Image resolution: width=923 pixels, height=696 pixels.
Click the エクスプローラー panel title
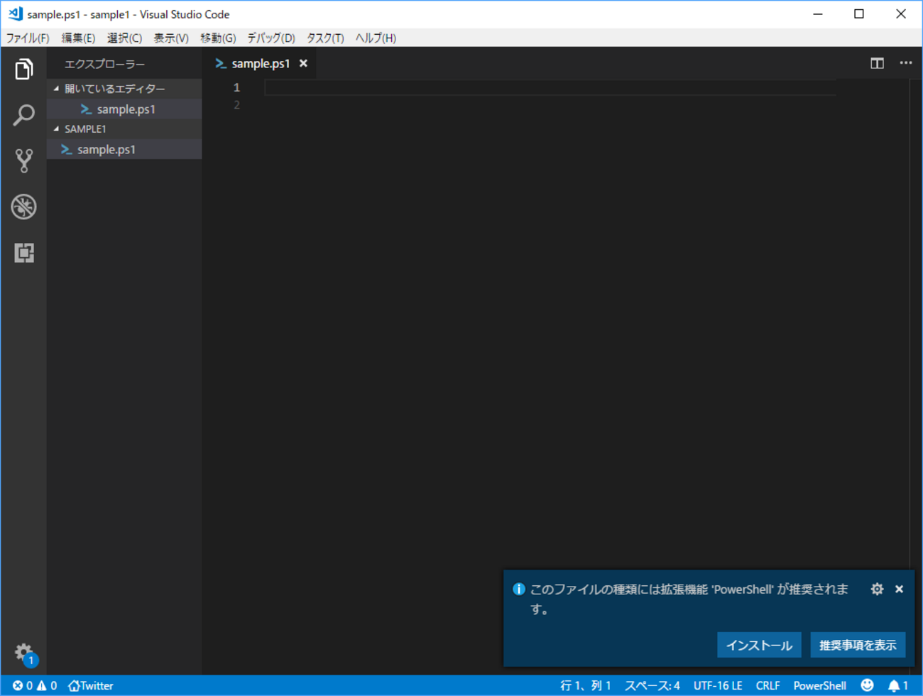[104, 64]
